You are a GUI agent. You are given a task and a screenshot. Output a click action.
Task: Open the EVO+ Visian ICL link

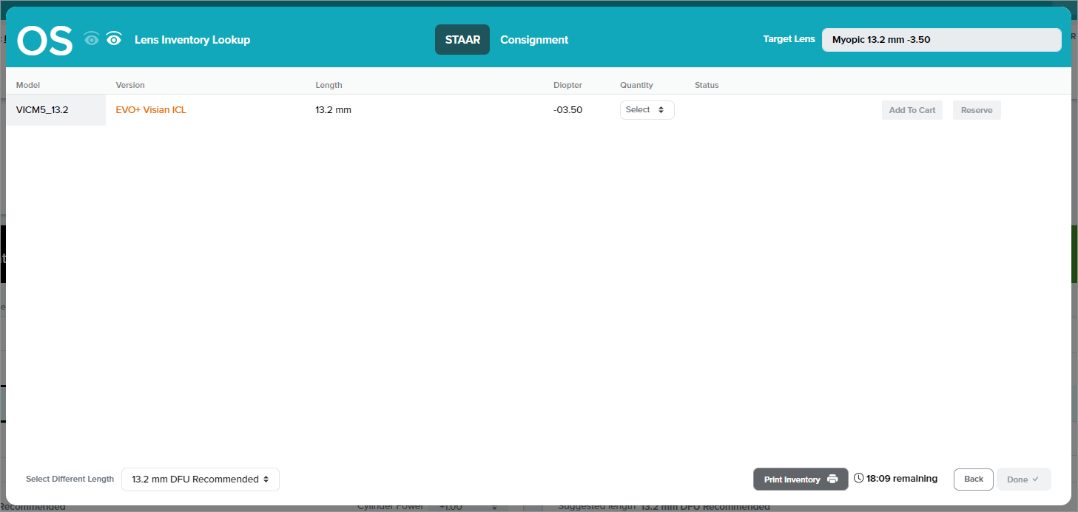[x=151, y=110]
